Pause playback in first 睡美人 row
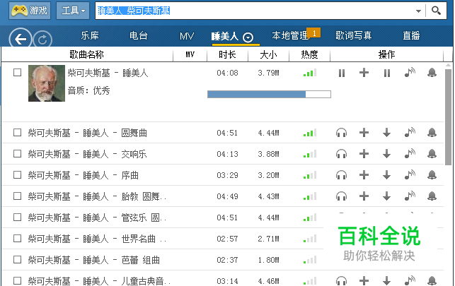Viewport: 455px width, 286px height. point(342,73)
